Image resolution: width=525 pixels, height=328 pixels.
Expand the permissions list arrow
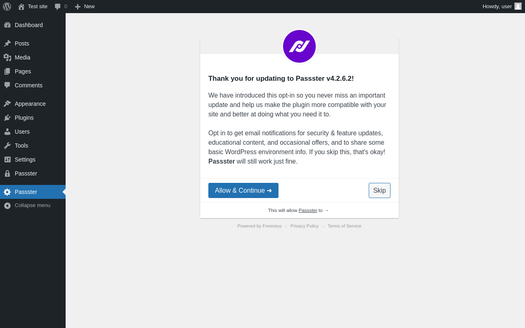326,210
